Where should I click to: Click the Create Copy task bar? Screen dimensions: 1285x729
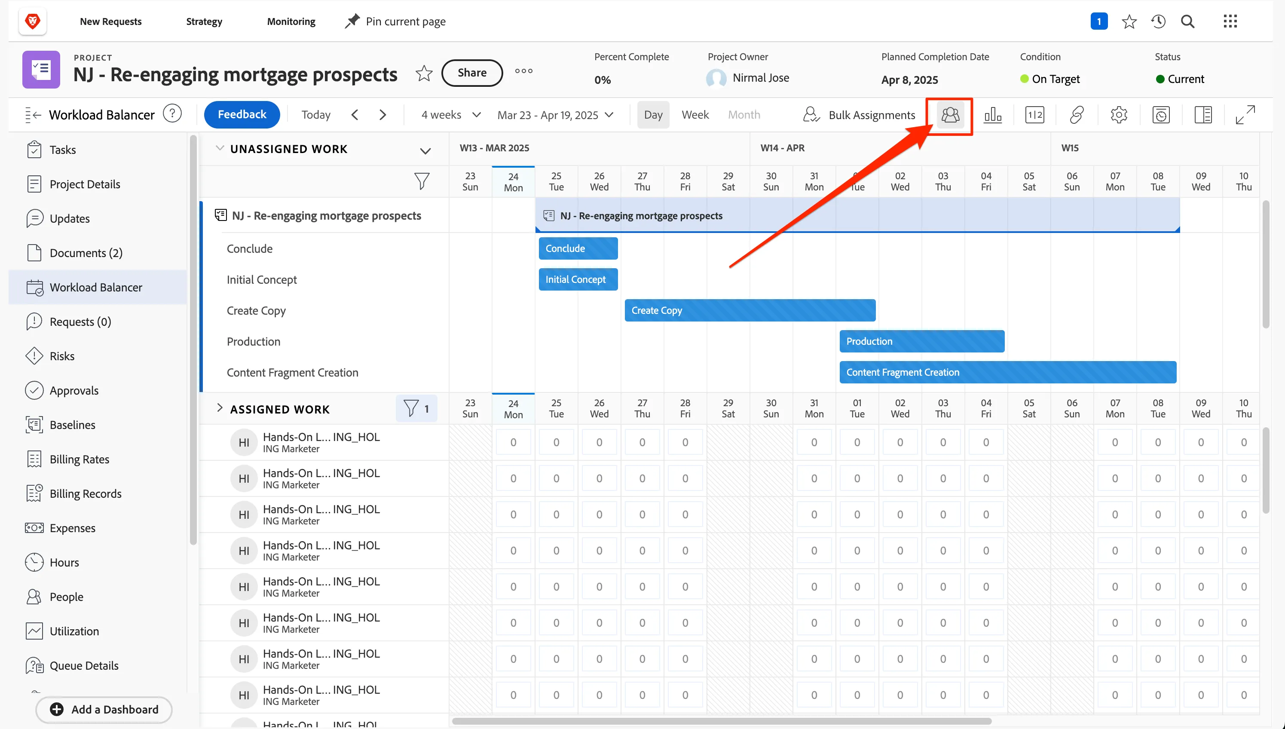750,310
